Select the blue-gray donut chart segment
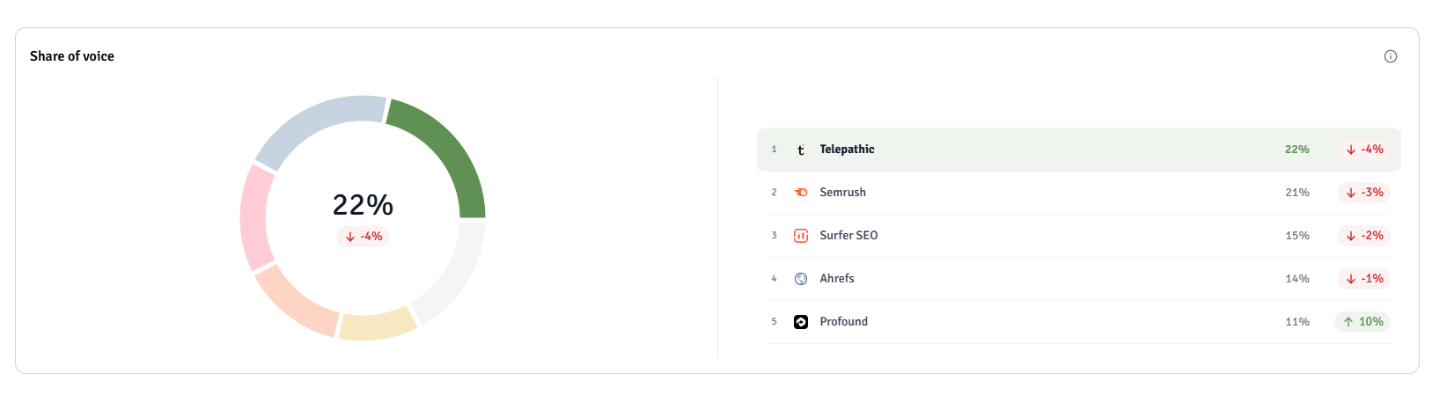 (x=312, y=123)
